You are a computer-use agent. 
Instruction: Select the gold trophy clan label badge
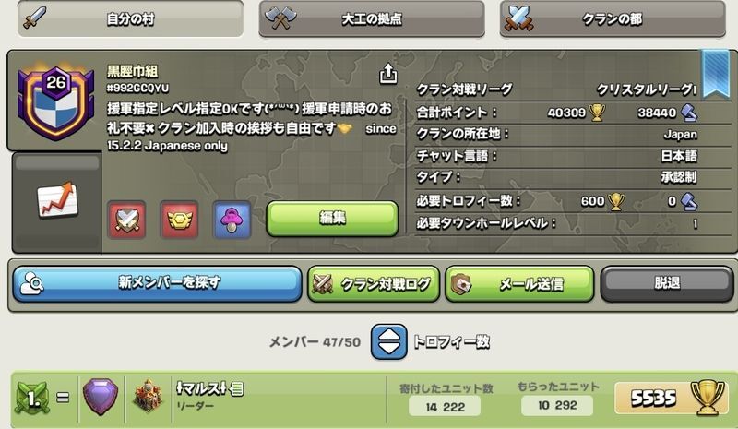[179, 220]
